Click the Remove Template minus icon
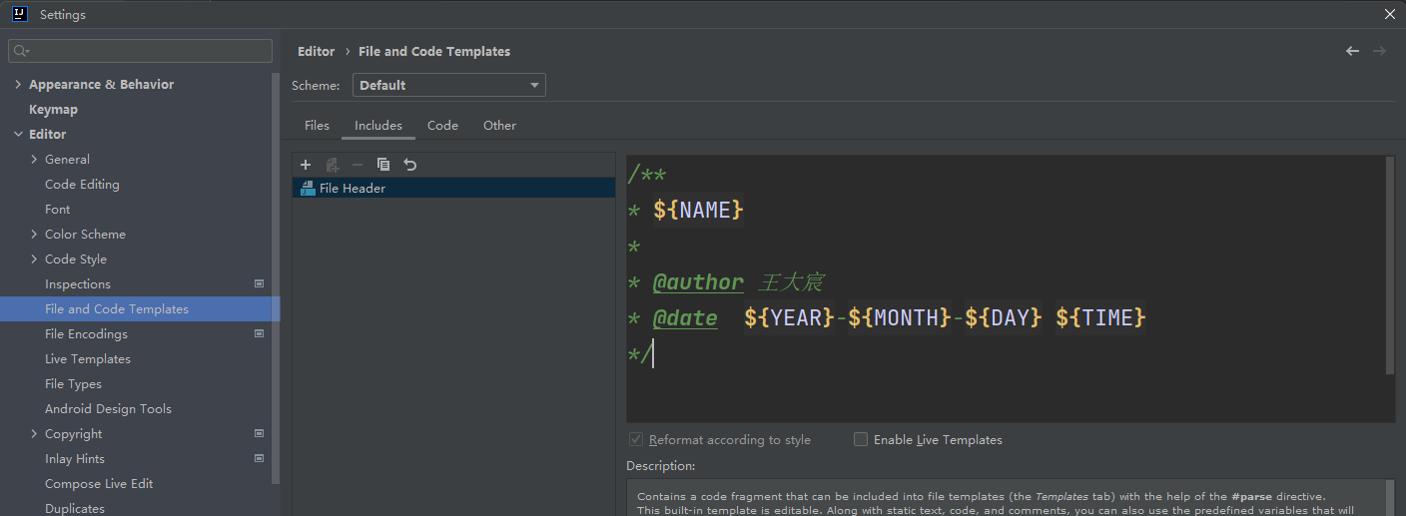 (357, 165)
